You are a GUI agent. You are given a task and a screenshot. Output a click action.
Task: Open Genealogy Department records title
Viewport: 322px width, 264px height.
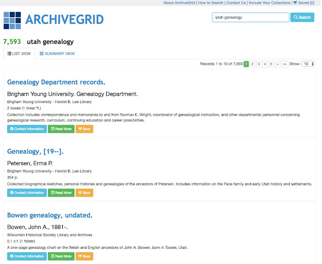point(56,82)
